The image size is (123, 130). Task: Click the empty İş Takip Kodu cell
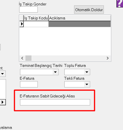click(x=36, y=24)
